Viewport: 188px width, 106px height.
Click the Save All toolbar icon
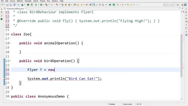[x=11, y=5]
